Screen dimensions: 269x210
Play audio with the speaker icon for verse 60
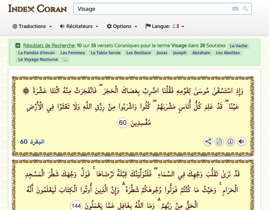click(241, 141)
